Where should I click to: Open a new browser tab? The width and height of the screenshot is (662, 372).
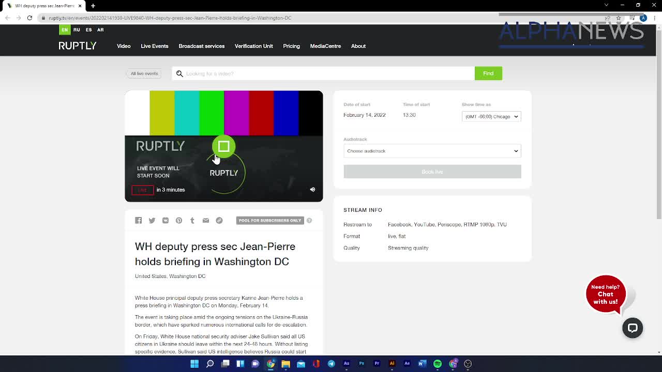coord(93,6)
